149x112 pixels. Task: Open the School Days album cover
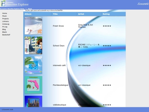pyautogui.click(x=33, y=45)
